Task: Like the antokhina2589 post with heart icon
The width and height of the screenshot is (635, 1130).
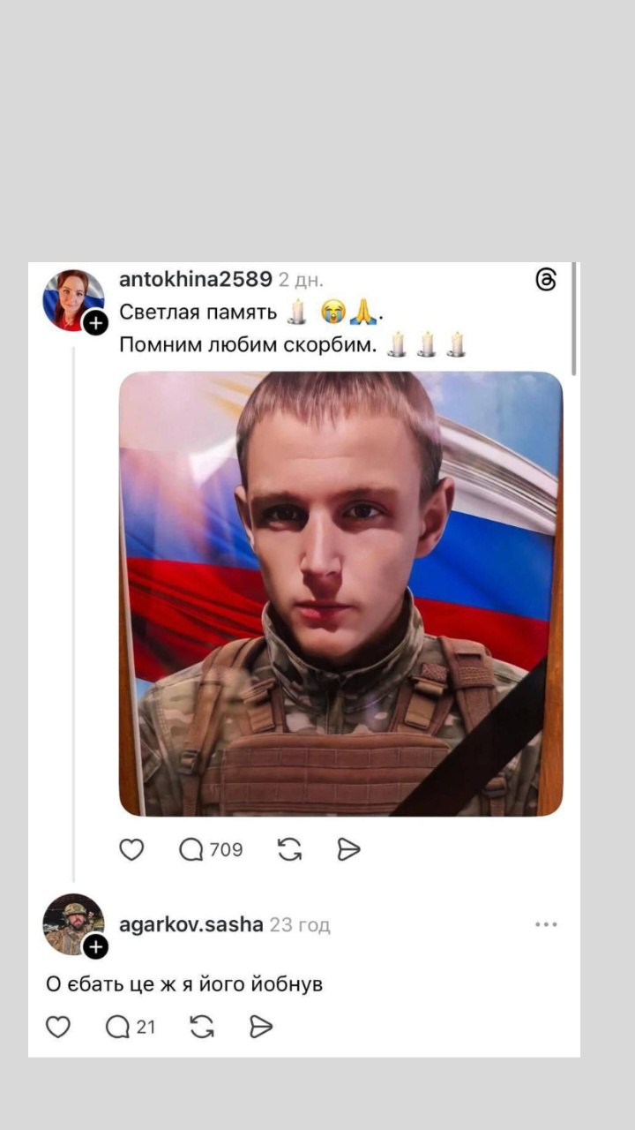Action: 131,849
